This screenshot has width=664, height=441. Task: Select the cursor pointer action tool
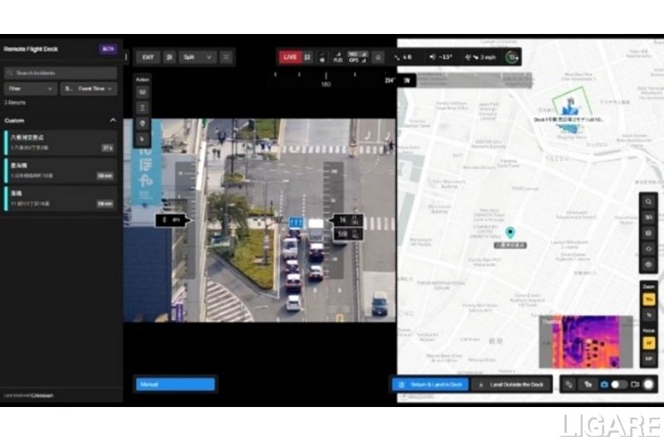(x=142, y=139)
